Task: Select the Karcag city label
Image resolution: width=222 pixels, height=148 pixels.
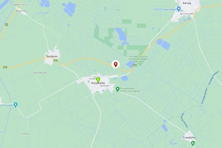Action: coord(187,3)
